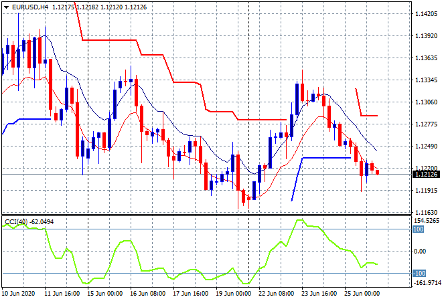Click the 1.12775 price scale value
442x301 pixels.
tap(427, 124)
